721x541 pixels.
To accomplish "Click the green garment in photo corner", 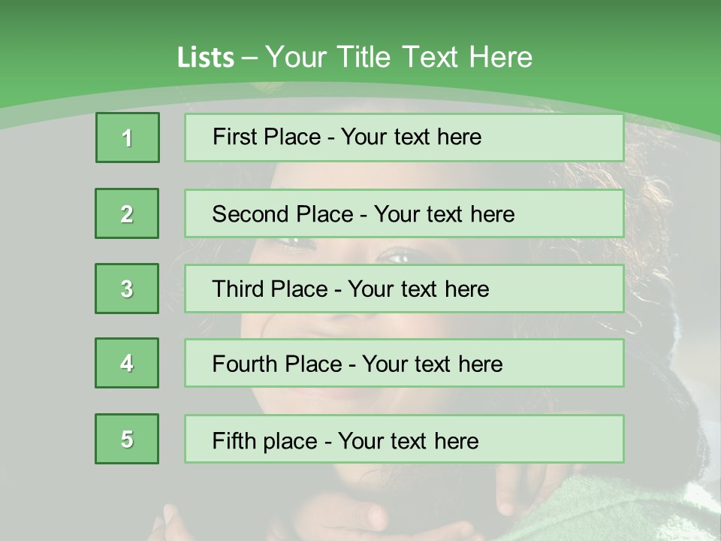I will pos(646,511).
